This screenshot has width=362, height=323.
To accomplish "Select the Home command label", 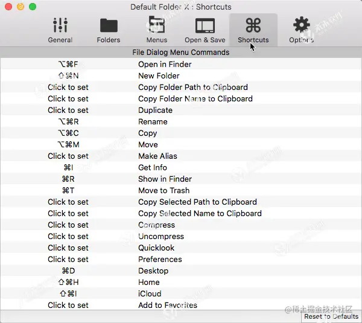I will [149, 283].
